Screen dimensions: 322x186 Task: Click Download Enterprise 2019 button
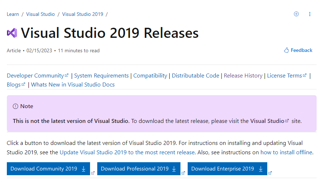[x=227, y=169]
